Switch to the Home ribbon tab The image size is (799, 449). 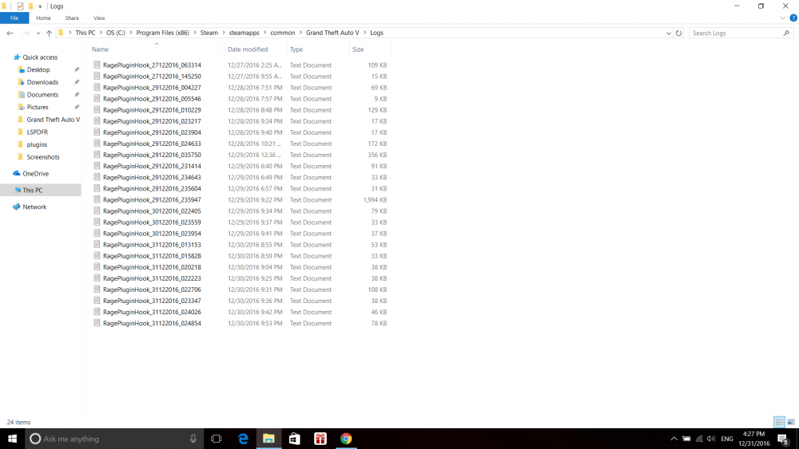pyautogui.click(x=43, y=18)
